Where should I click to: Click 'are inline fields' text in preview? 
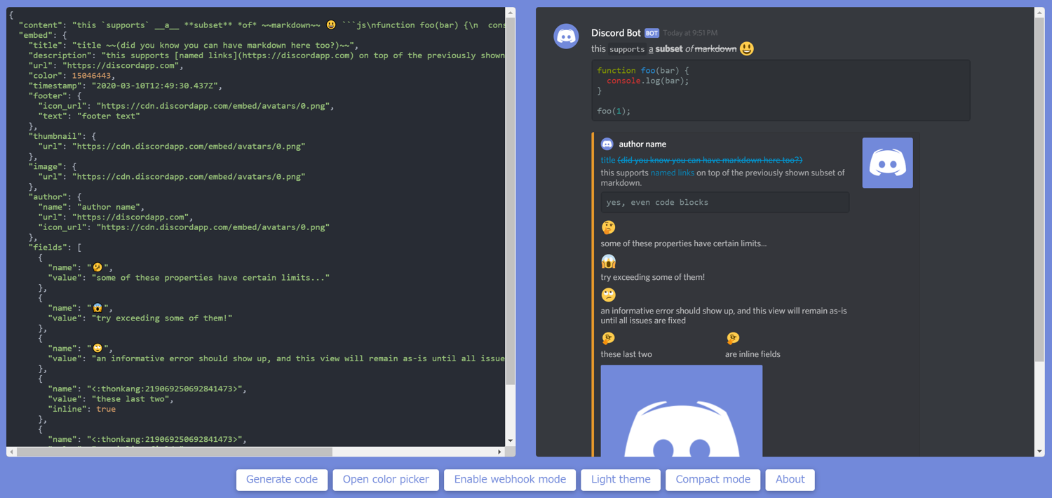[x=753, y=354]
